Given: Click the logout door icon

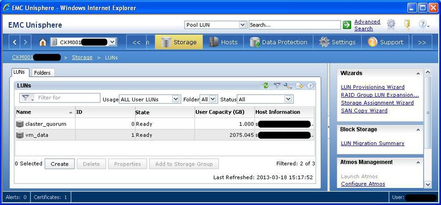Looking at the screenshot, I should coord(407,24).
